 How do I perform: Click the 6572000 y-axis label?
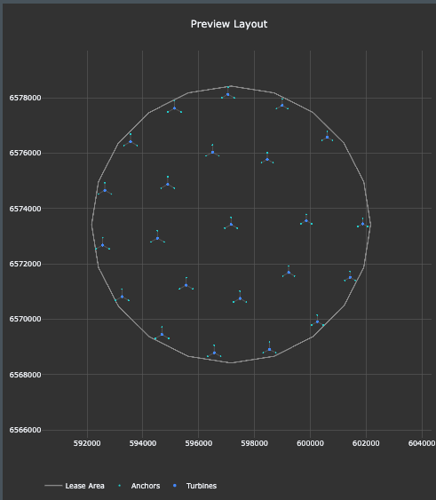25,264
